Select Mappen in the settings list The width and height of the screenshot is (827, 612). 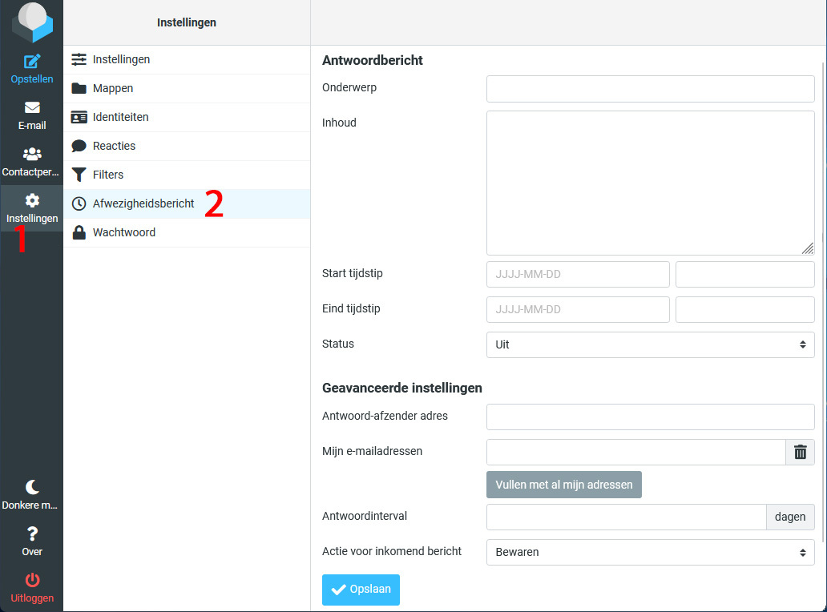pyautogui.click(x=113, y=88)
